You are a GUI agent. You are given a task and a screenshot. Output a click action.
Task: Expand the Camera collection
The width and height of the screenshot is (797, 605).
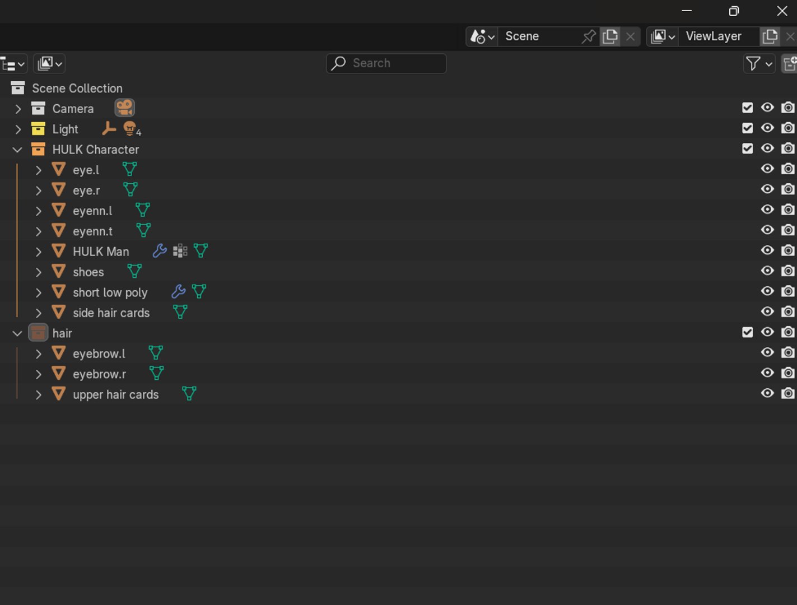pos(18,109)
